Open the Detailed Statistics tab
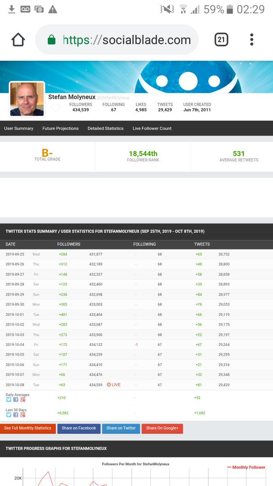Image resolution: width=273 pixels, height=486 pixels. point(106,128)
